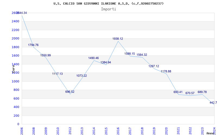Screen dimensions: 217x136
Task: Select the 1490.46 data label
Action: (x=94, y=58)
